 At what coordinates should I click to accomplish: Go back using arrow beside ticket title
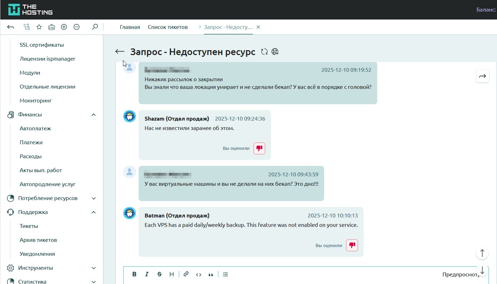pos(120,52)
